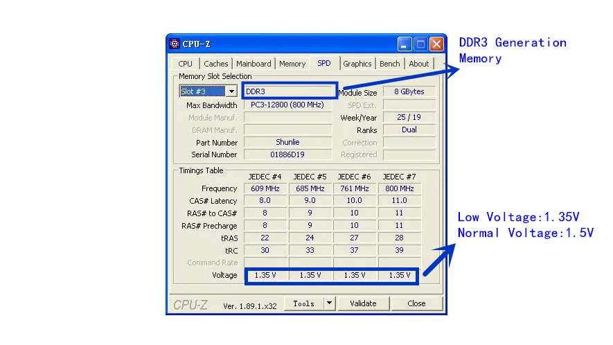
Task: Click the tRAS value 24
Action: (310, 238)
